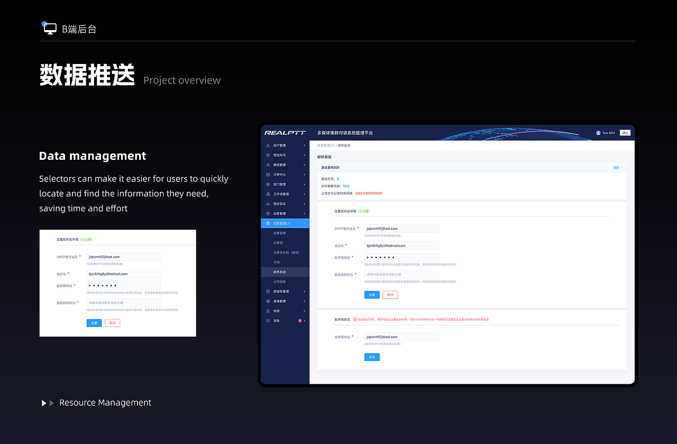
Task: Expand the 百步召车 chevron
Action: pyautogui.click(x=304, y=204)
